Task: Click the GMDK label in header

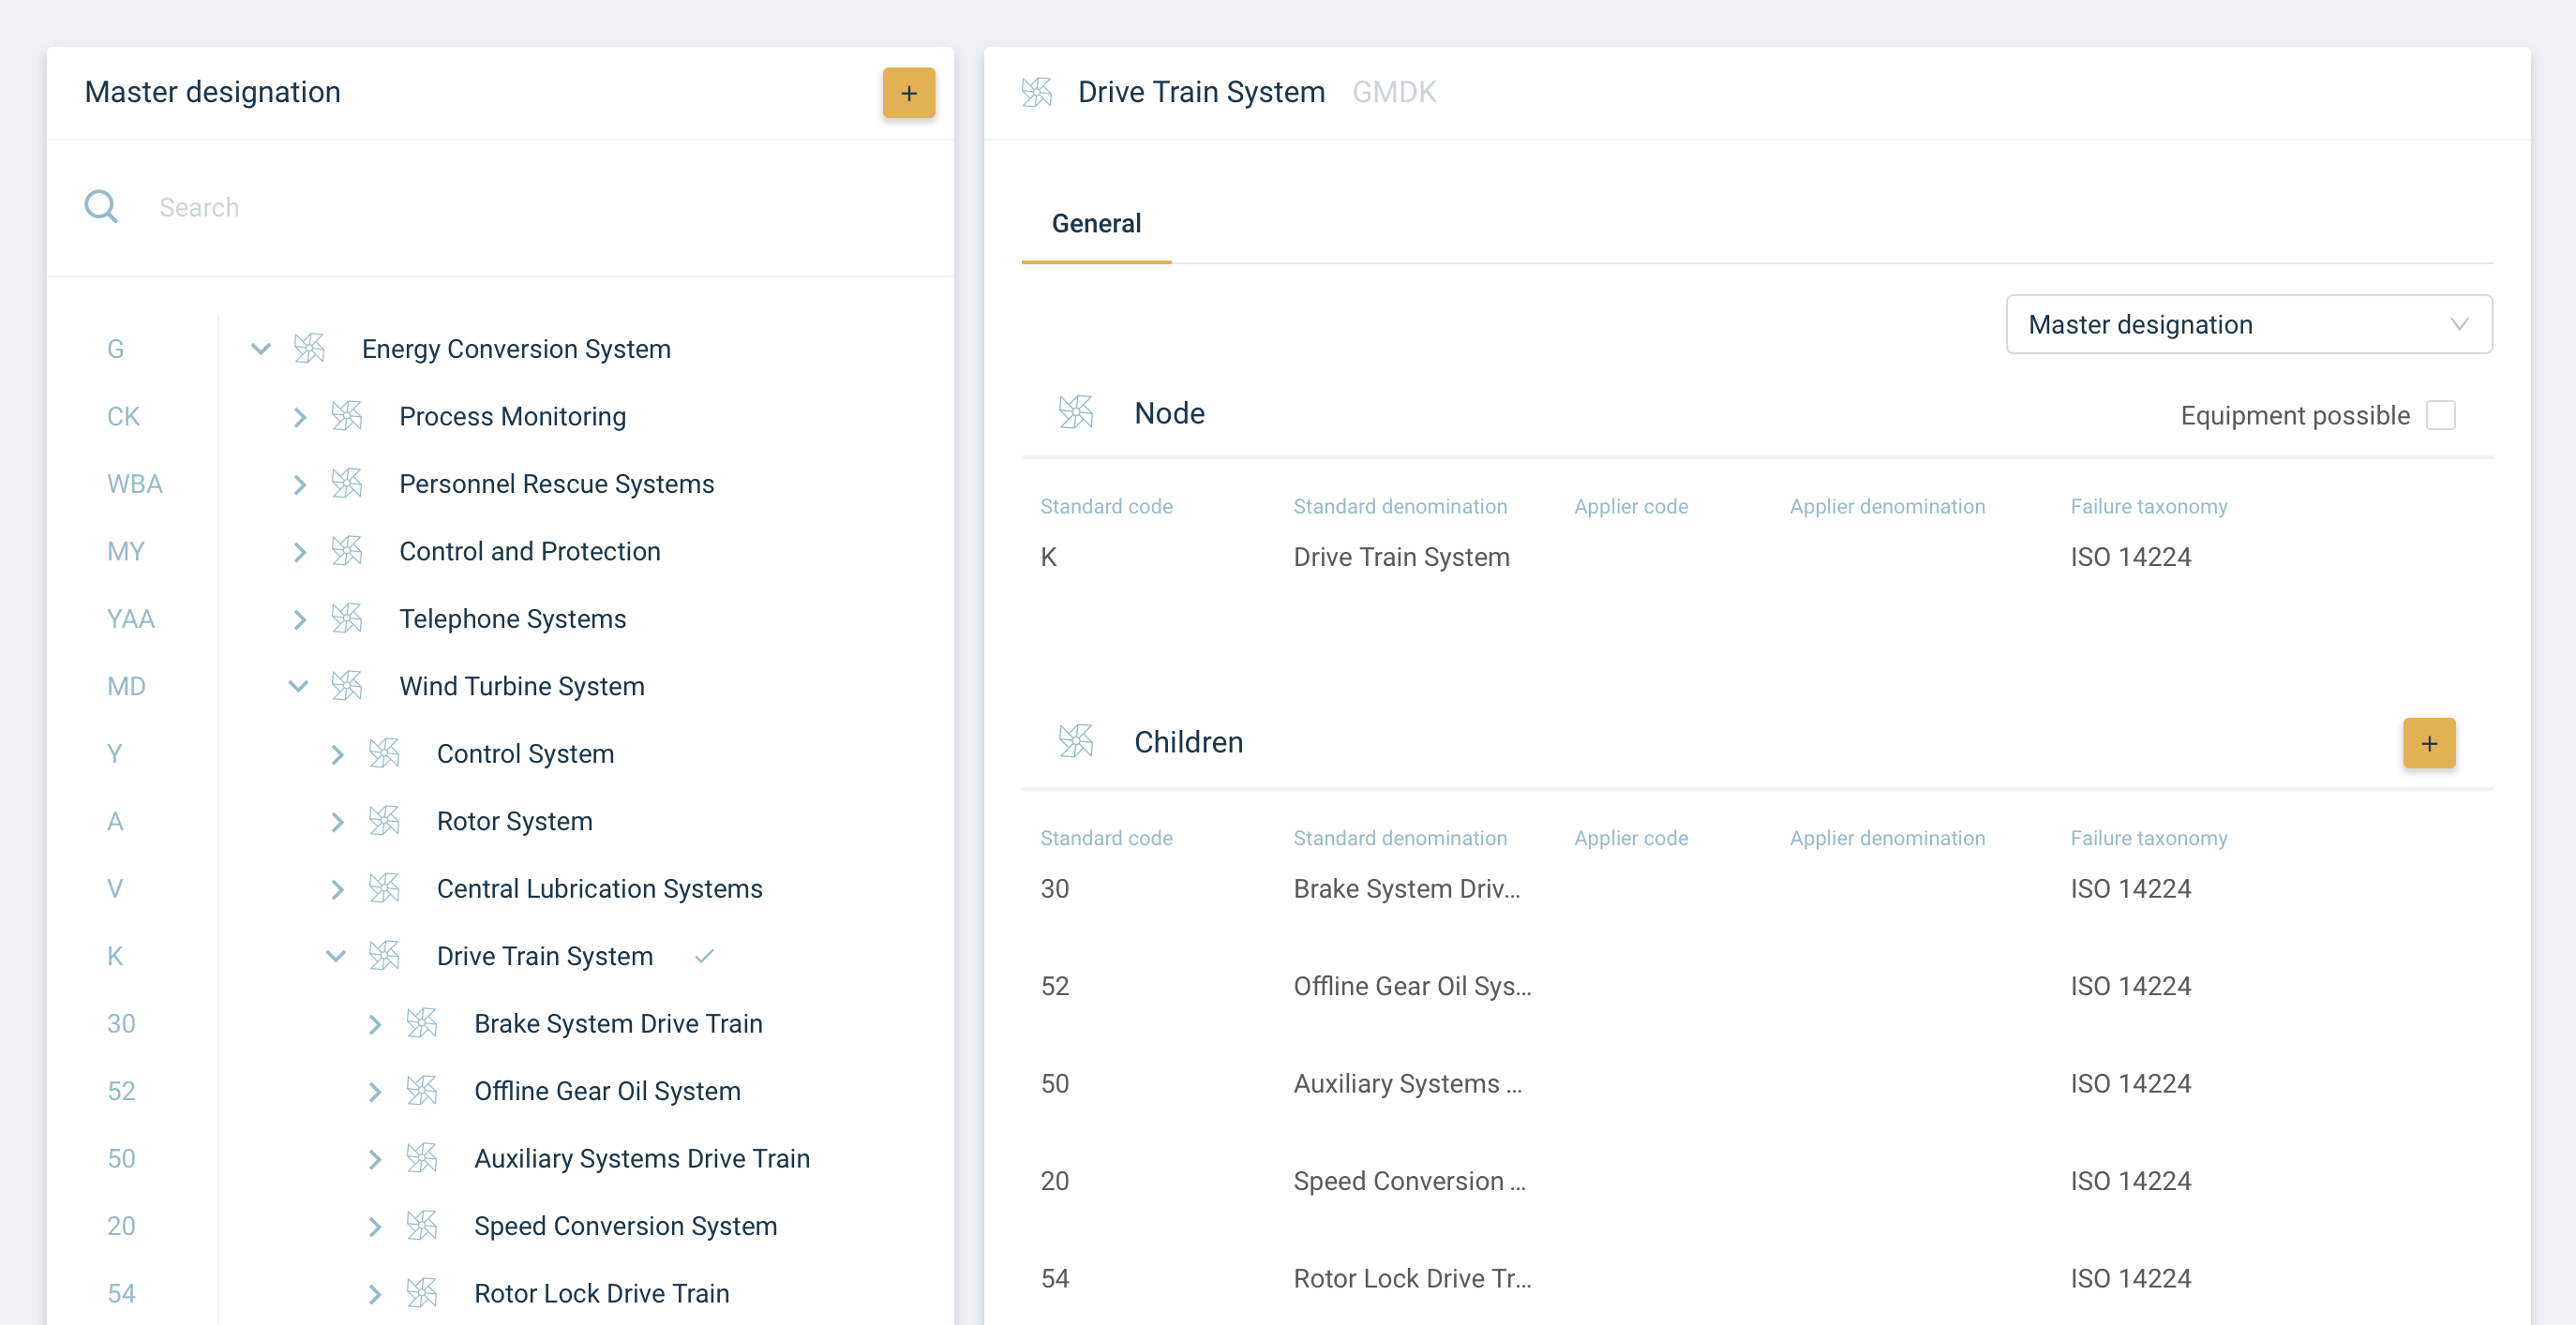Action: (1394, 92)
